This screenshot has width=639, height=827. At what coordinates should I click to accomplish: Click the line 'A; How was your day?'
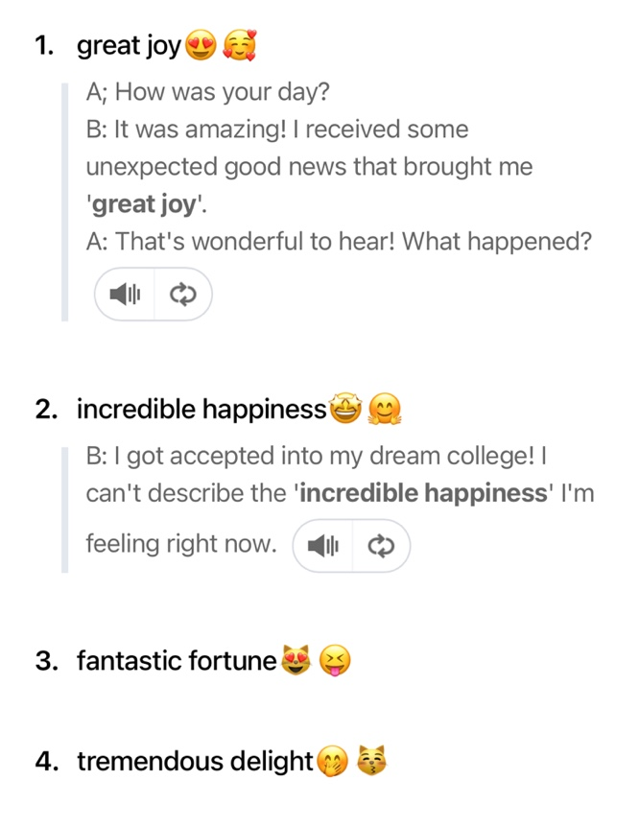(x=208, y=92)
